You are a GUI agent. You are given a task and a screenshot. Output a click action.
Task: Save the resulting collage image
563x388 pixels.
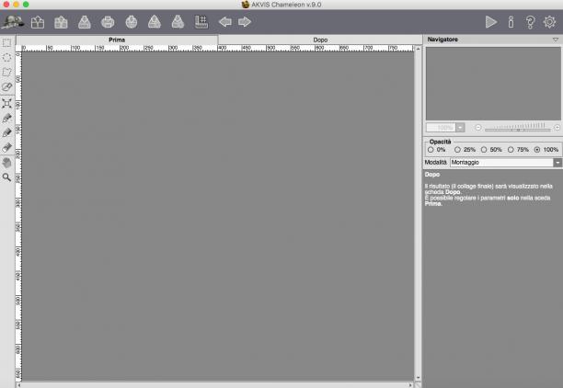(x=85, y=22)
